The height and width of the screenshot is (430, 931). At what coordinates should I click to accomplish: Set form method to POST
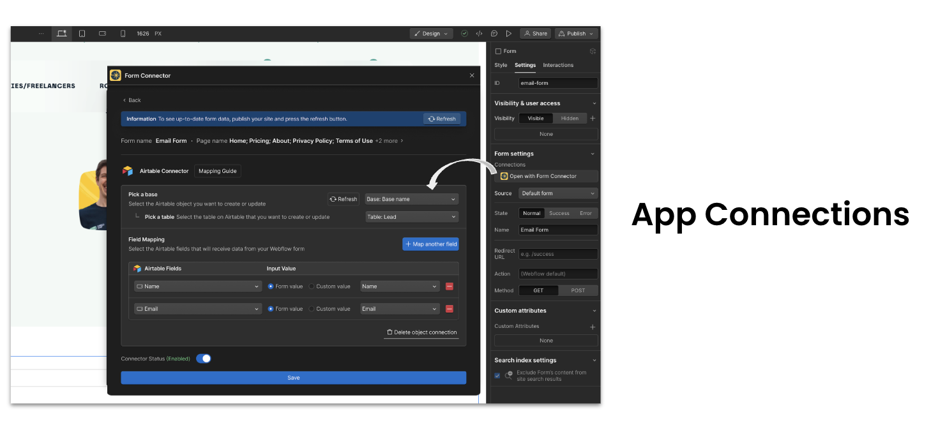click(578, 290)
